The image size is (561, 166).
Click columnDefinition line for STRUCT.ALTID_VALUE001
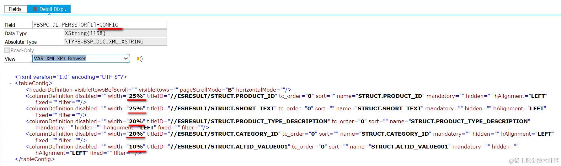click(272, 150)
